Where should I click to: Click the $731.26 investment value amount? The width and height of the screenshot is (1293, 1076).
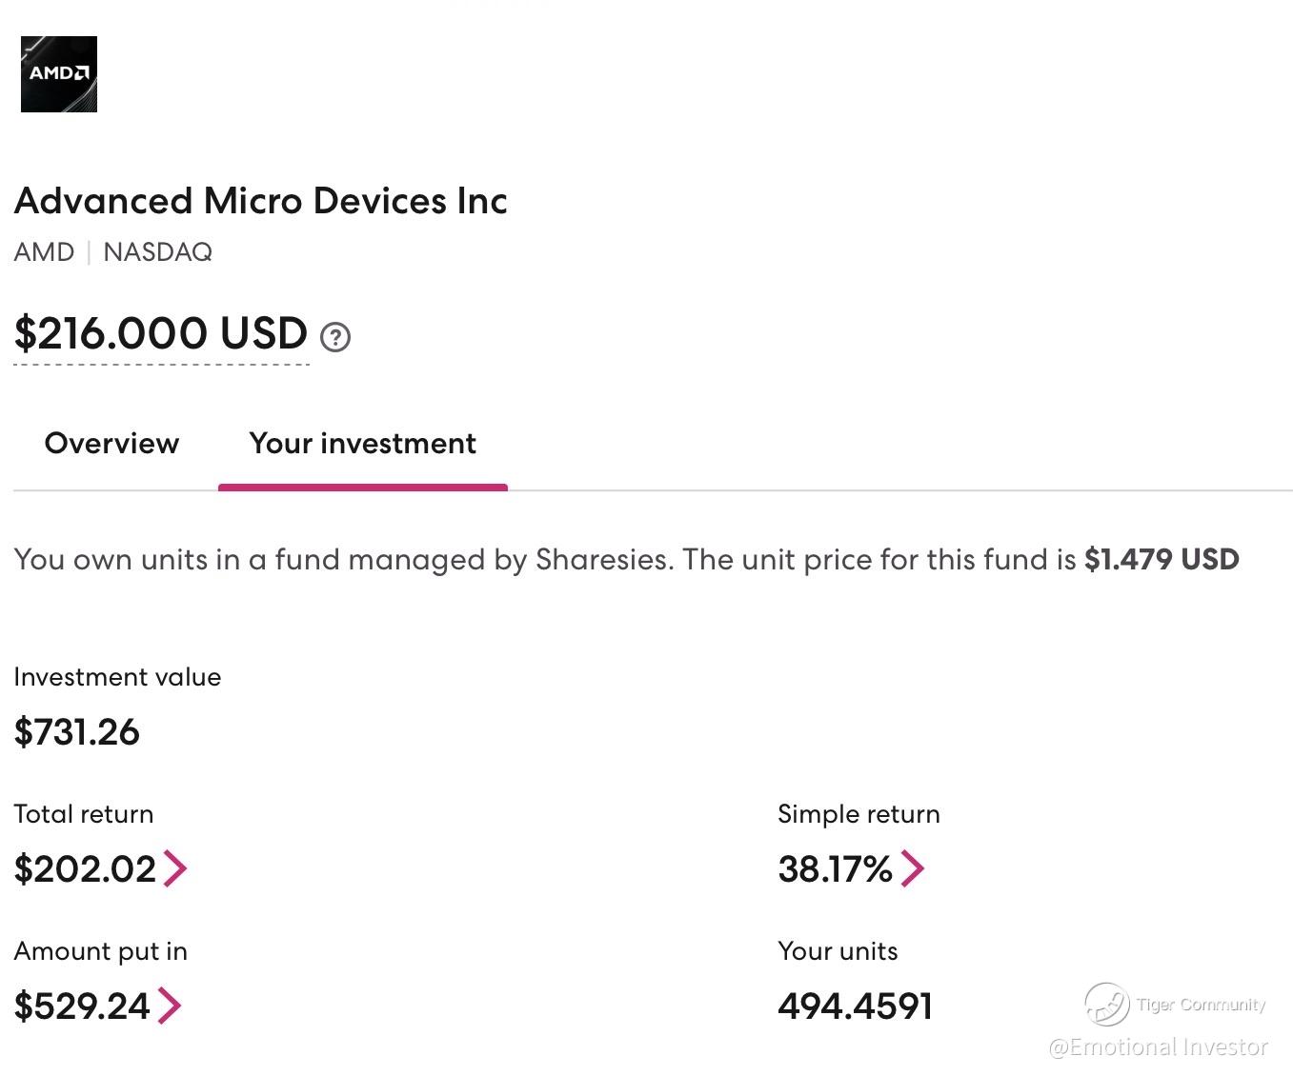point(76,732)
